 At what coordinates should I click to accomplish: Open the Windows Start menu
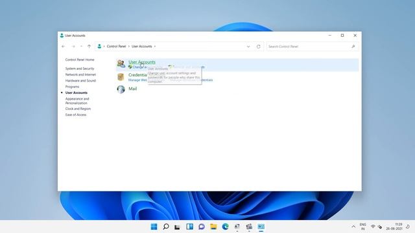tap(154, 227)
